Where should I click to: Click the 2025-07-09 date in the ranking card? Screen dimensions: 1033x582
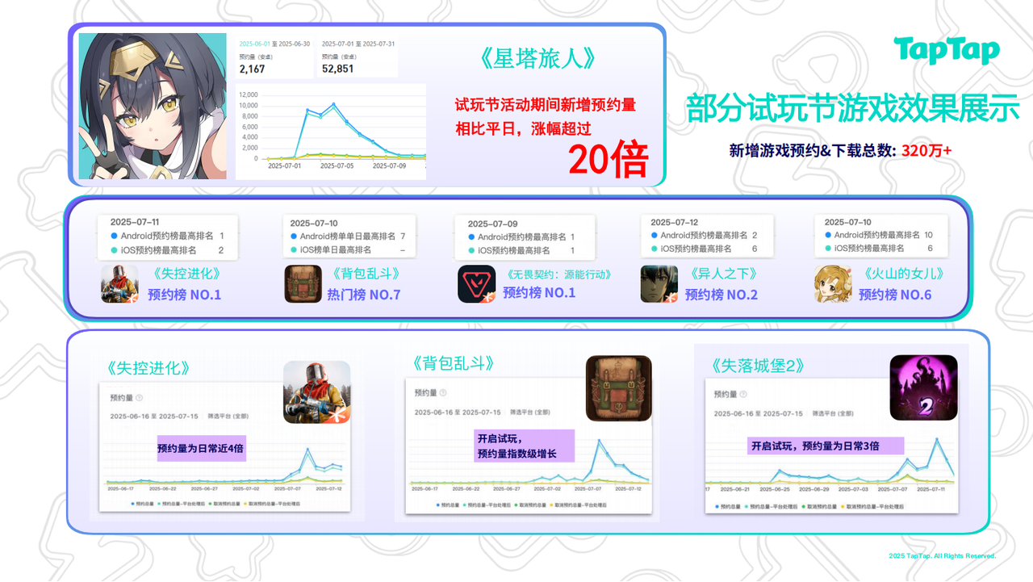(492, 224)
